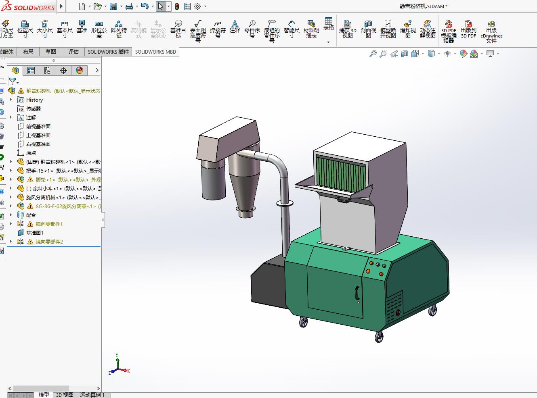537x398 pixels.
Task: Click the 剖面视图 section view tool
Action: 368,29
